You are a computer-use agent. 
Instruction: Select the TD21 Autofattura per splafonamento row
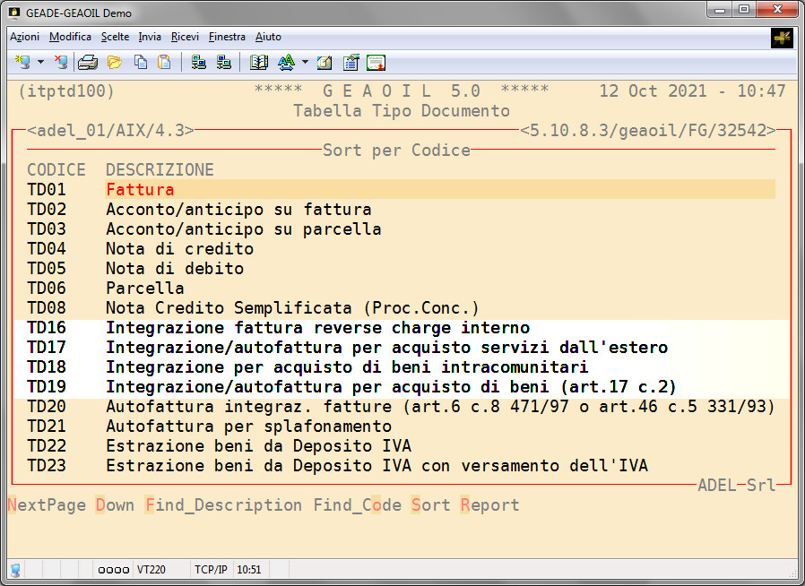(248, 427)
